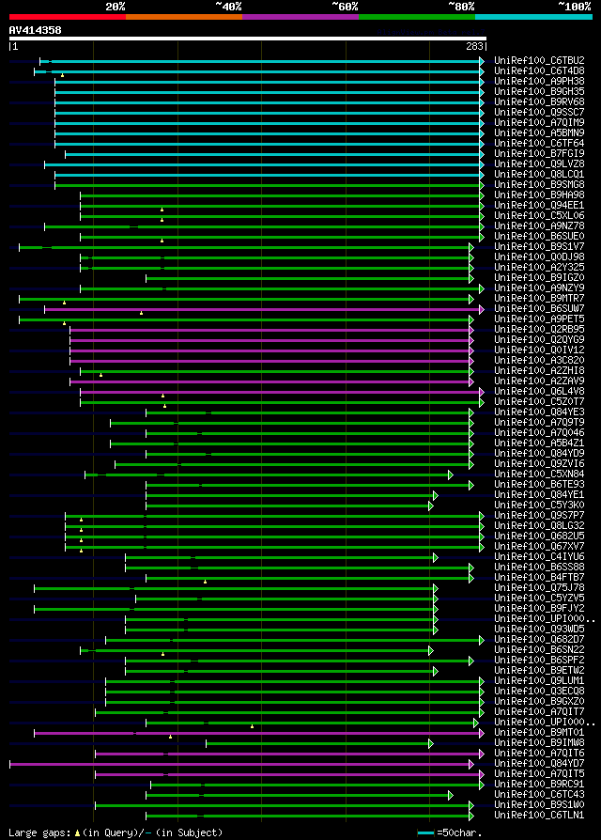Screen dimensions: 601x840
Task: Click the yellow gap marker under UniRef100_C6T4D8
Action: click(x=63, y=75)
